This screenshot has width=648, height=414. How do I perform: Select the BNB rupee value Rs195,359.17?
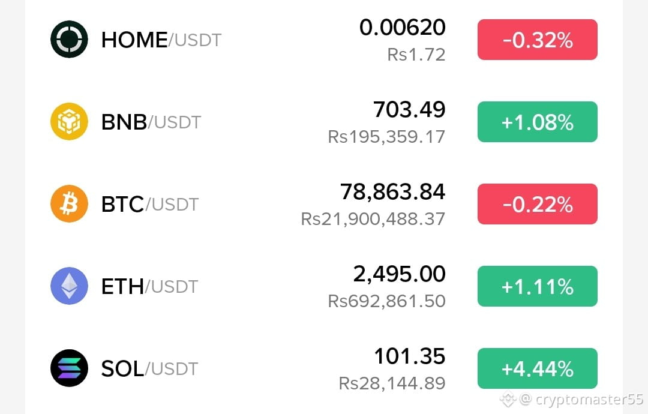(x=386, y=137)
